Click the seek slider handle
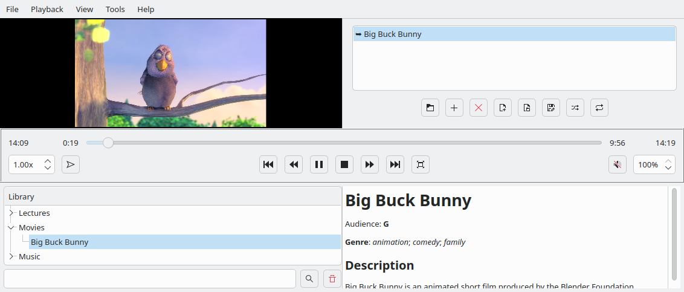 tap(108, 143)
